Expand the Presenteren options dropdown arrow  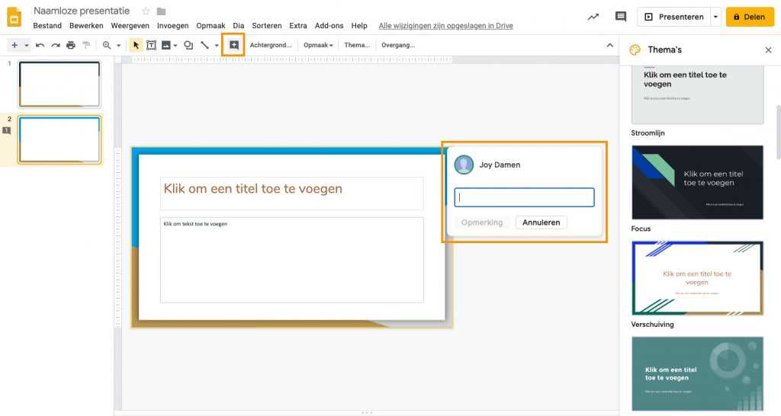[x=715, y=17]
